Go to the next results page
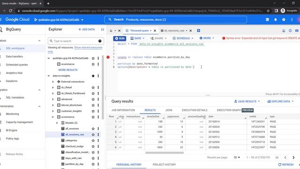 pos(293,158)
